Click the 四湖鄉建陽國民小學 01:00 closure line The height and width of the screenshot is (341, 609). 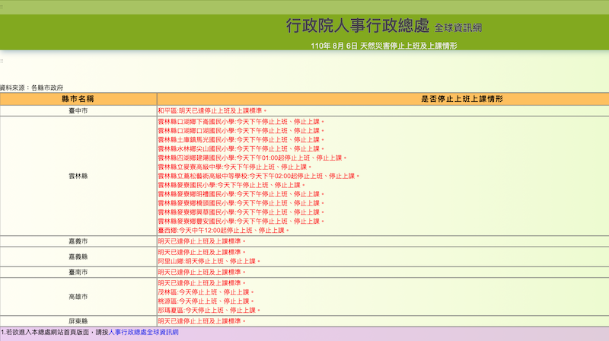point(253,158)
